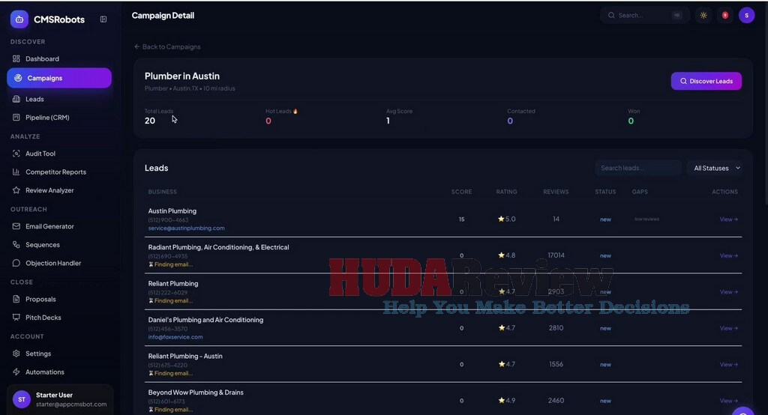
Task: Click the star icon in the Austin Plumbing rating
Action: [x=501, y=219]
